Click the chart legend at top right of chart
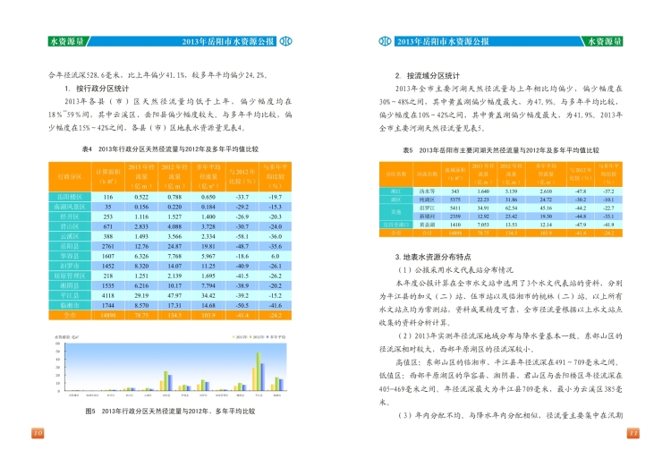The height and width of the screenshot is (467, 671). (x=259, y=337)
